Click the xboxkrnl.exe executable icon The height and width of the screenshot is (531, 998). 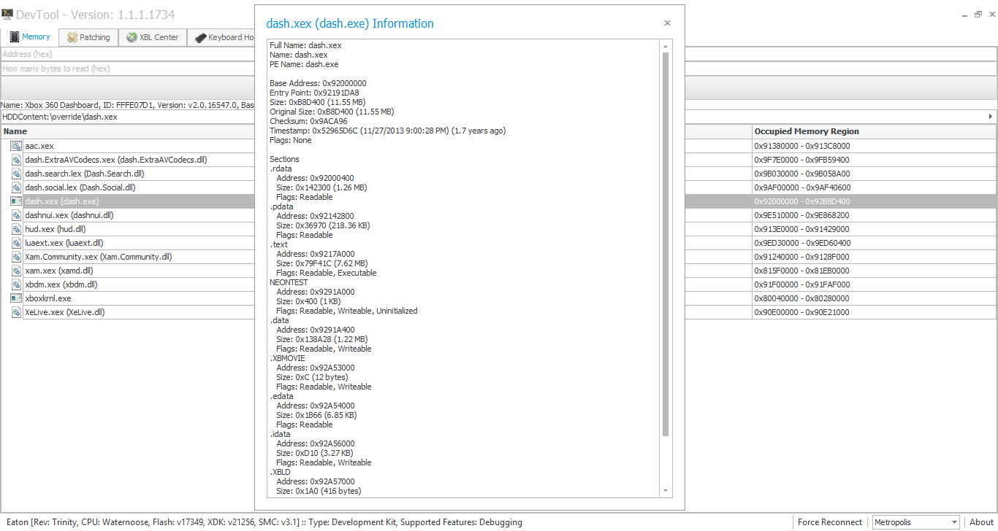(16, 298)
